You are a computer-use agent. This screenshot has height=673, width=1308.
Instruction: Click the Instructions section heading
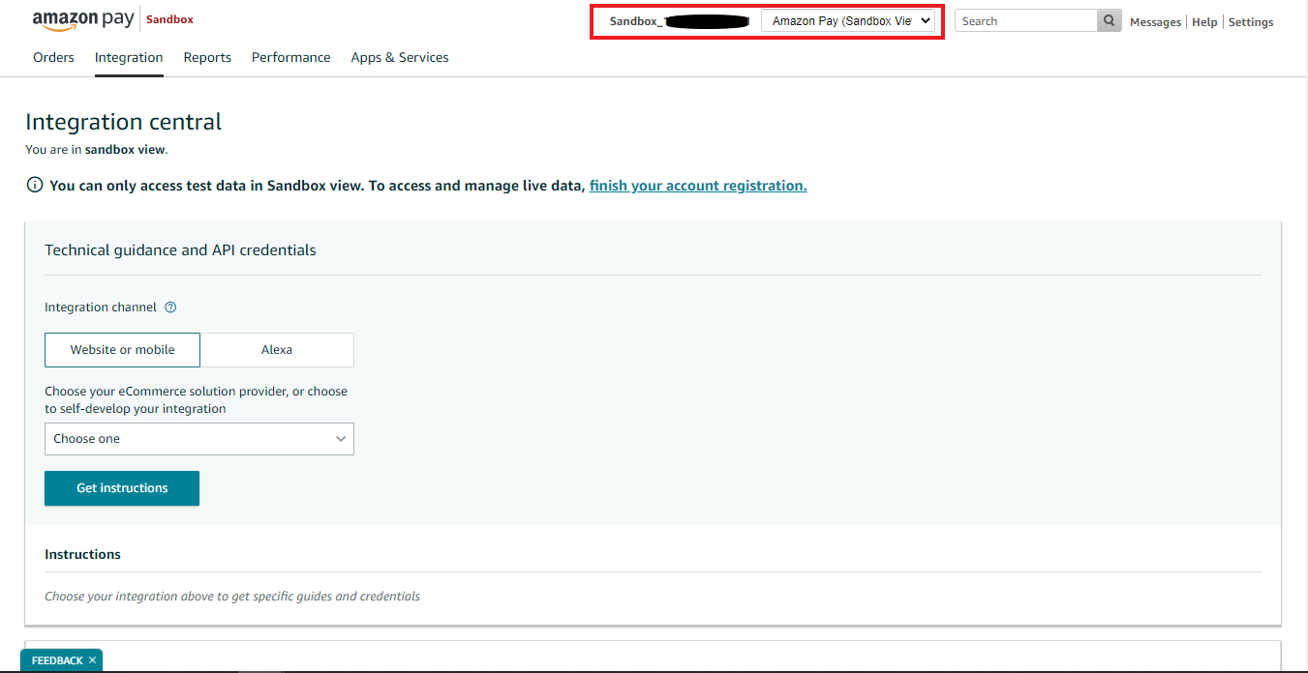pyautogui.click(x=82, y=554)
